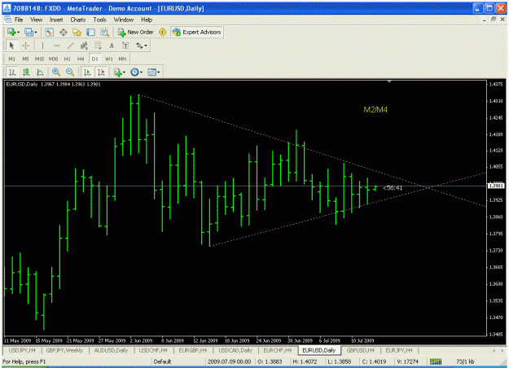Click the Default profile status entry
The height and width of the screenshot is (368, 509).
(x=162, y=361)
